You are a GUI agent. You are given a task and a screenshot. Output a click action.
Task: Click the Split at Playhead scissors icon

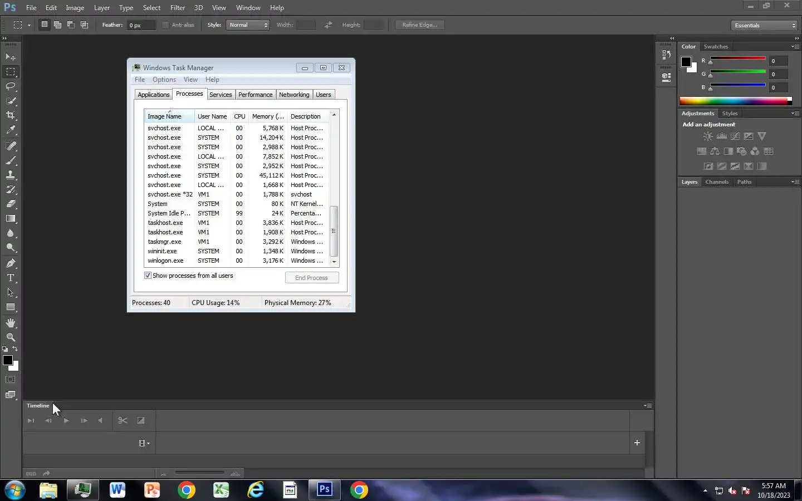click(x=123, y=420)
